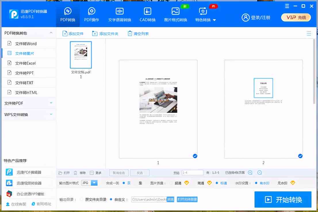Select 文件转TXT in the sidebar
Image resolution: width=318 pixels, height=212 pixels.
pyautogui.click(x=28, y=82)
